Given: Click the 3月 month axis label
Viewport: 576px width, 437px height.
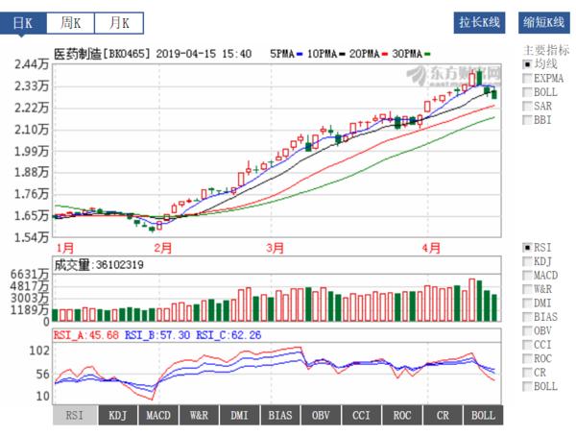Looking at the screenshot, I should pos(276,248).
